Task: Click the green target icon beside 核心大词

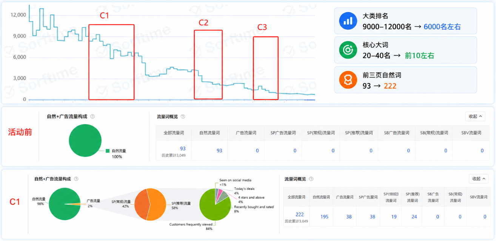Action: click(348, 50)
